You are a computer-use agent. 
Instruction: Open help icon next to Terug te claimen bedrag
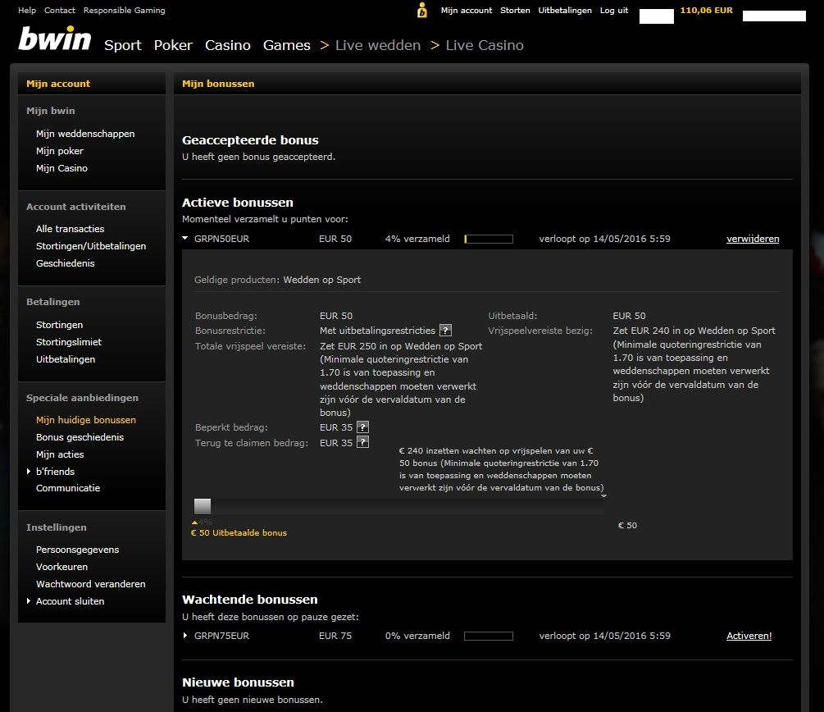[362, 442]
